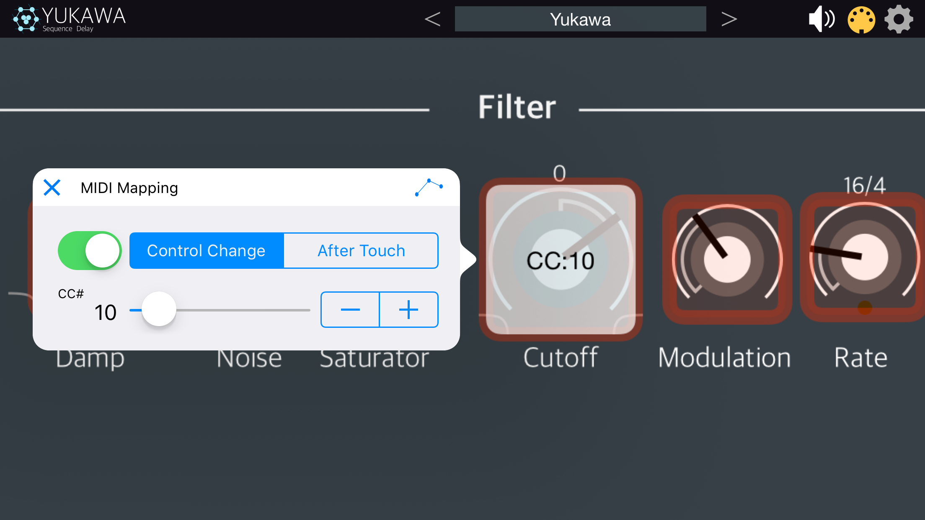The height and width of the screenshot is (520, 925).
Task: Select the Cutoff knob showing CC:10
Action: point(561,260)
